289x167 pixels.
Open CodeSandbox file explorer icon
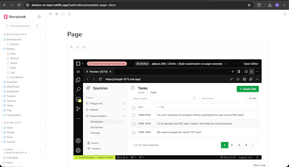78,80
